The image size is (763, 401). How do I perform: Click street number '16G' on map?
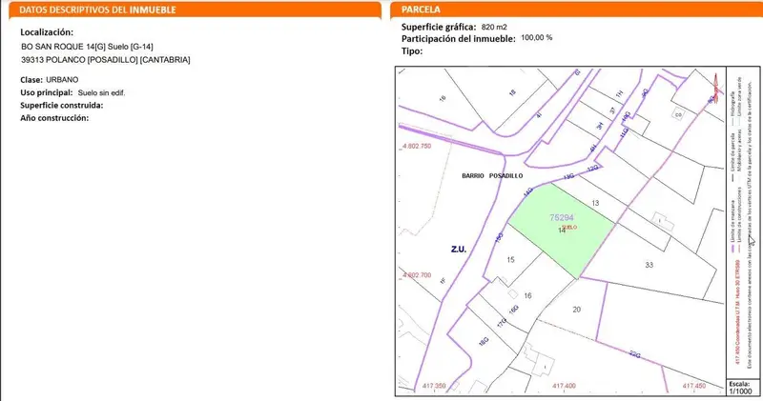point(514,310)
